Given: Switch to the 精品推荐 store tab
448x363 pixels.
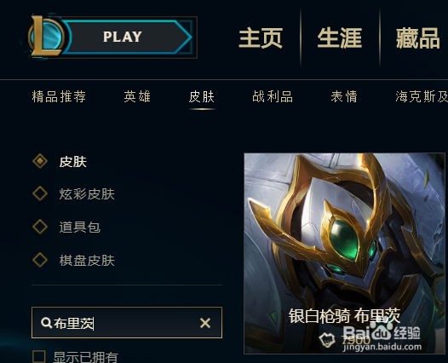Looking at the screenshot, I should click(59, 96).
